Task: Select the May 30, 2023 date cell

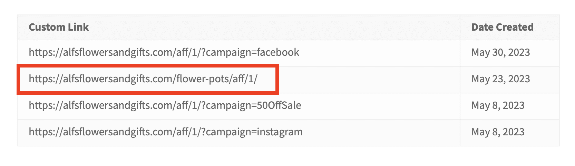Action: (500, 52)
